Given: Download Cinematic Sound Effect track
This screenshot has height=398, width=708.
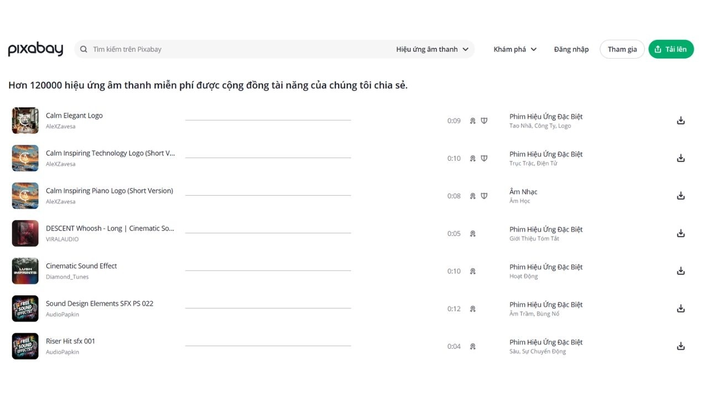Looking at the screenshot, I should (681, 271).
